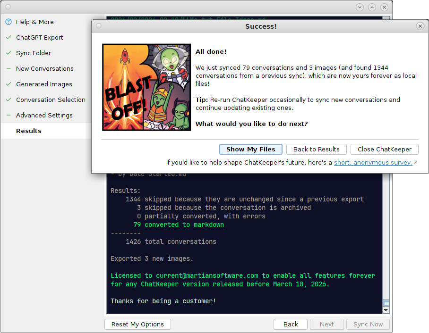Click the Reset My Options button
The width and height of the screenshot is (429, 333).
[x=137, y=324]
